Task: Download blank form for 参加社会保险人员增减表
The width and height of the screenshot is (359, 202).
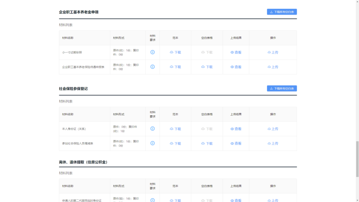Action: [207, 144]
